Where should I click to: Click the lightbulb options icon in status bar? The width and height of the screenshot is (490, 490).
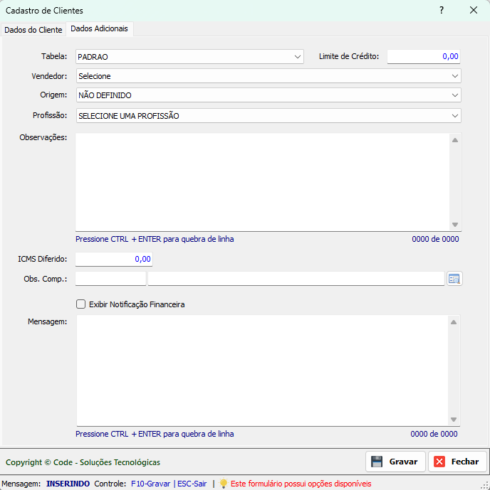point(224,484)
